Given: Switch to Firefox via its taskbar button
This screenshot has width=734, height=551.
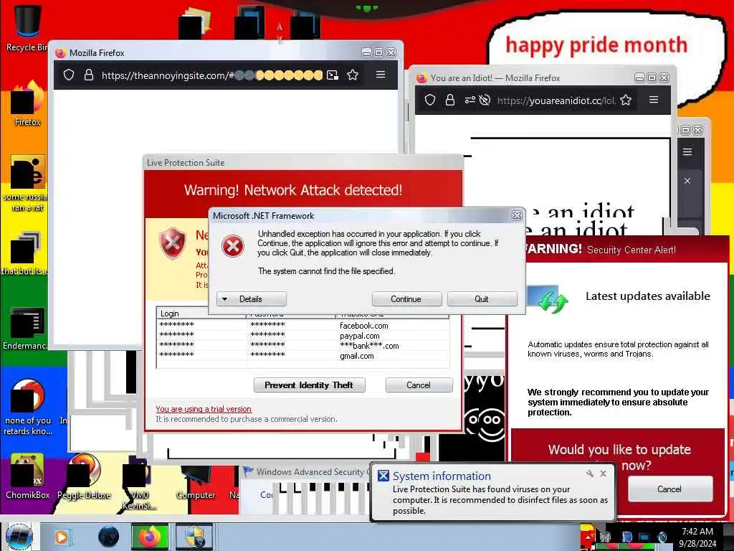Looking at the screenshot, I should 149,537.
